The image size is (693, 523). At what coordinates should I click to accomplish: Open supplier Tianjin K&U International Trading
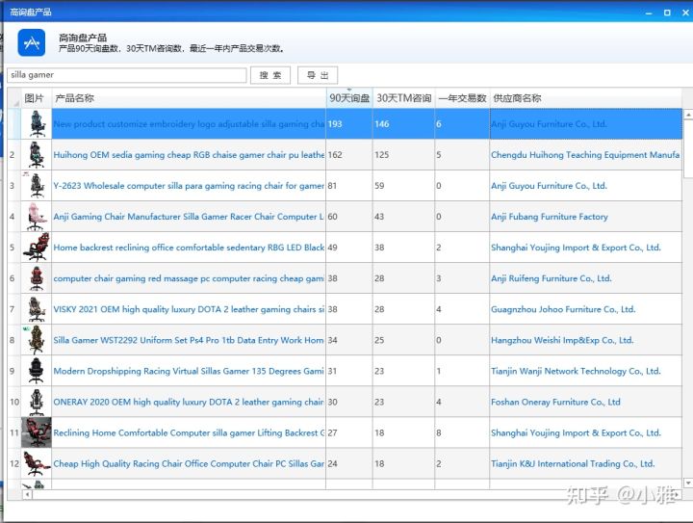point(573,464)
